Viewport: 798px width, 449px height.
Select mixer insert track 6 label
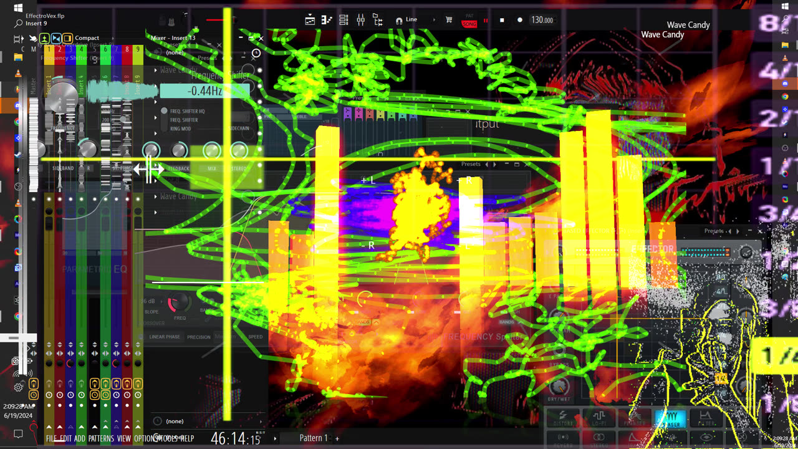pyautogui.click(x=105, y=85)
